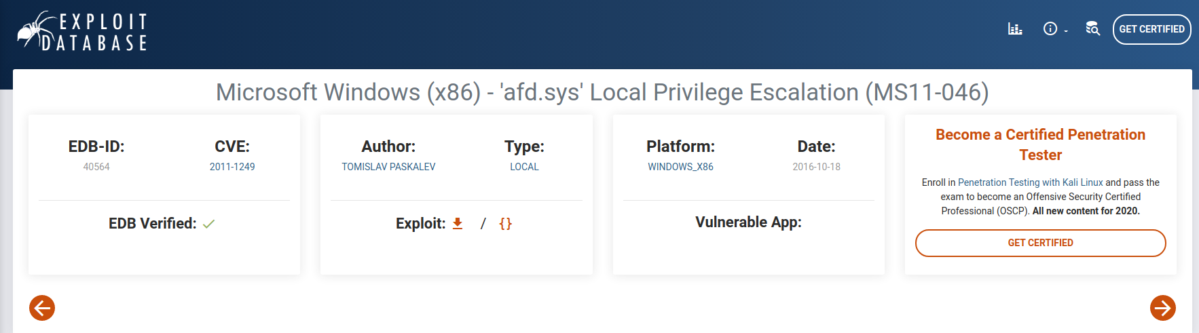Click the orange-outlined GET CERTIFIED button

(1040, 243)
